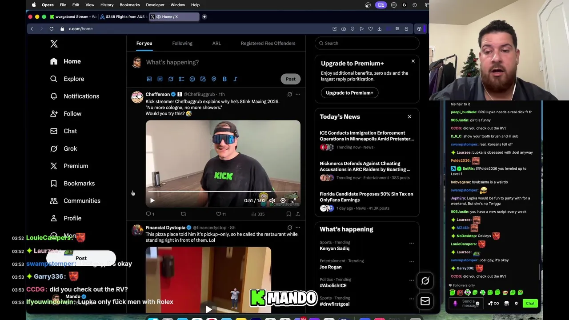This screenshot has width=569, height=320.
Task: Click the Grok icon on the Financial Dystopia post
Action: pyautogui.click(x=290, y=228)
